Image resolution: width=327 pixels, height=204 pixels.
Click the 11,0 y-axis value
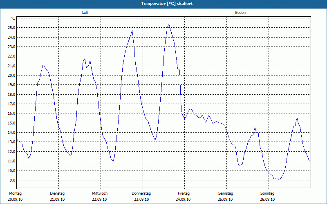[x=11, y=161]
